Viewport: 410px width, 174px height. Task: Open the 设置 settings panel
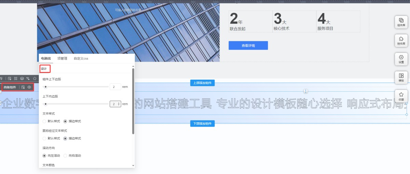pos(401,59)
